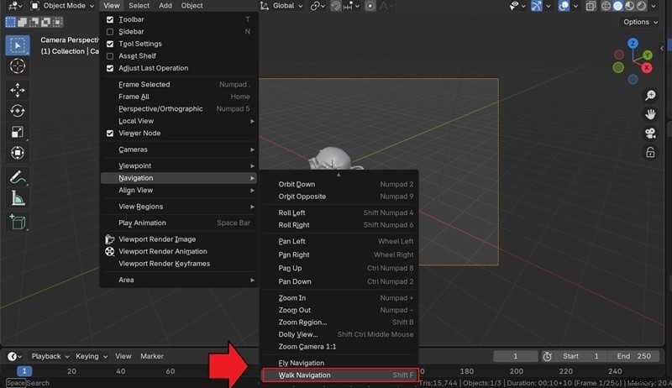
Task: Open the Options dropdown
Action: 639,23
